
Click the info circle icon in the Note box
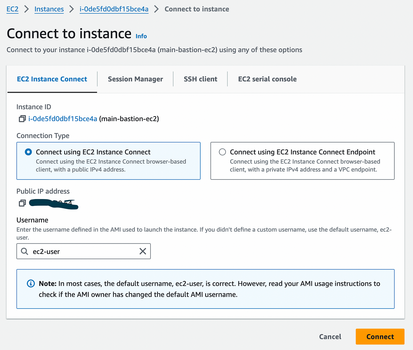tap(31, 284)
